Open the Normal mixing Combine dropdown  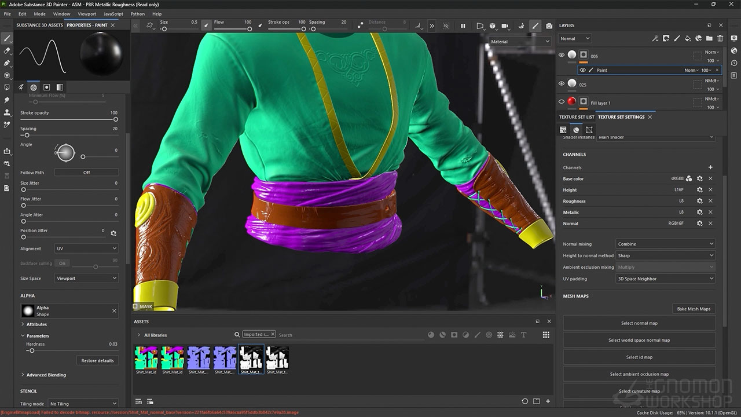tap(665, 244)
